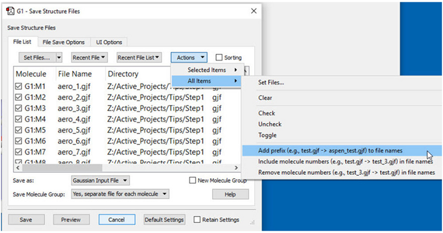Image resolution: width=443 pixels, height=233 pixels.
Task: Open the UI Options tab
Action: point(109,42)
